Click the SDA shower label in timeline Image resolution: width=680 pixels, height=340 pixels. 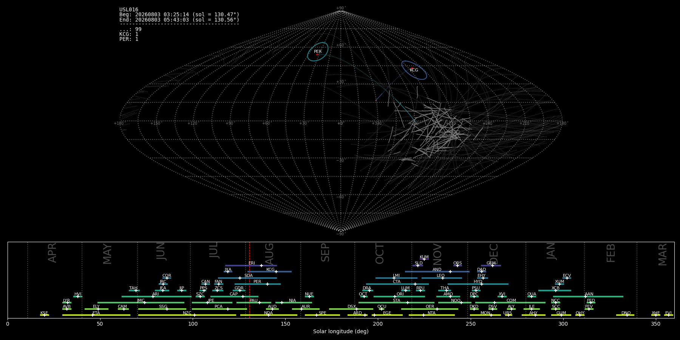[248, 276]
